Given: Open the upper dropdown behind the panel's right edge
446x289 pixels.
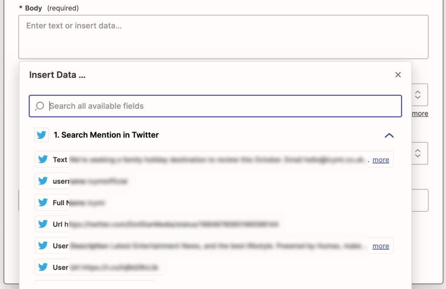Looking at the screenshot, I should (x=418, y=95).
